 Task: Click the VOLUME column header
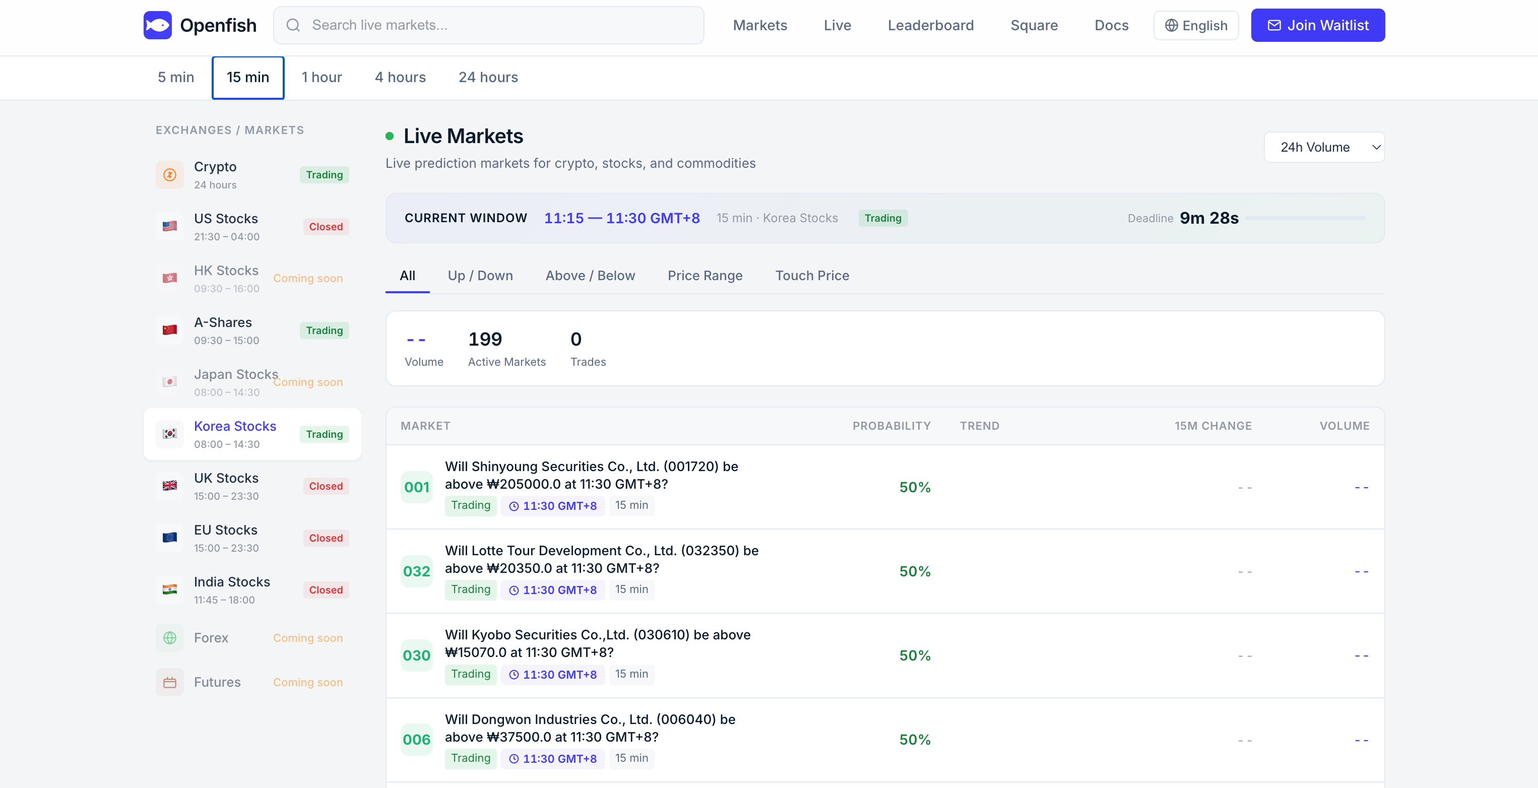[x=1344, y=426]
